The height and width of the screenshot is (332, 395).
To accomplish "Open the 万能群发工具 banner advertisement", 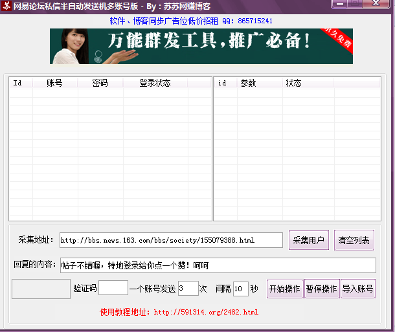I will coord(201,46).
